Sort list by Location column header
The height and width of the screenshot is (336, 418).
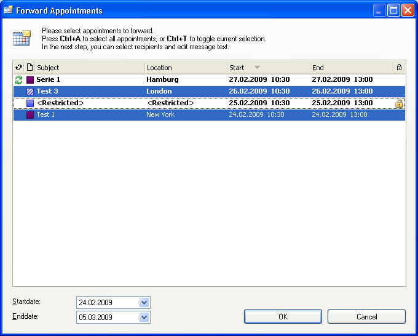[x=185, y=68]
